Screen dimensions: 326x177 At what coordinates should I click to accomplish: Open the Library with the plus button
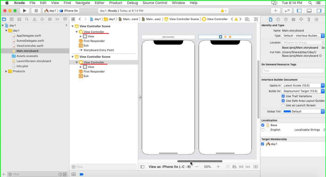[x=275, y=10]
